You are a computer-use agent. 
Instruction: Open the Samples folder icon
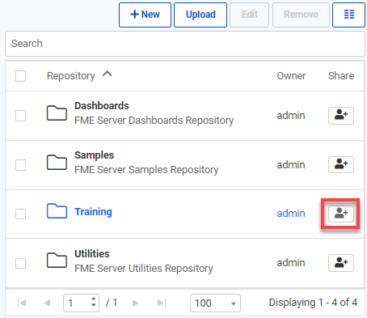[x=57, y=163]
